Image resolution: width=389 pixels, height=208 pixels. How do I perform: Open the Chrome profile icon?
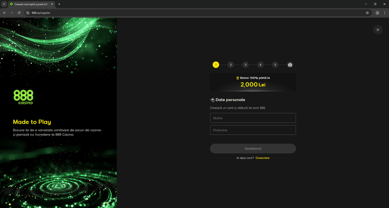(x=378, y=13)
